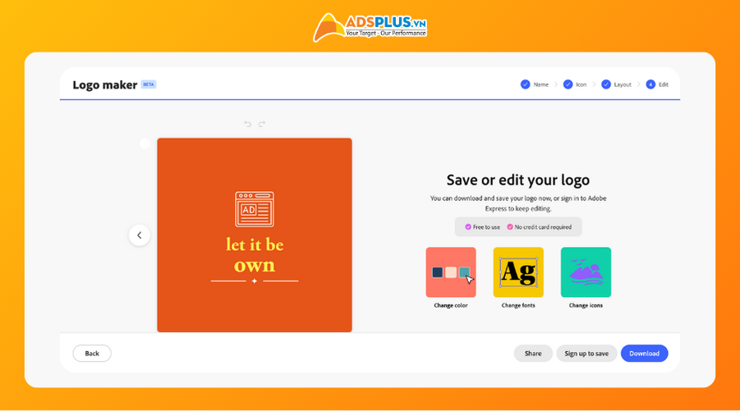Click the dark blue color swatch
Image resolution: width=740 pixels, height=411 pixels.
coord(438,272)
